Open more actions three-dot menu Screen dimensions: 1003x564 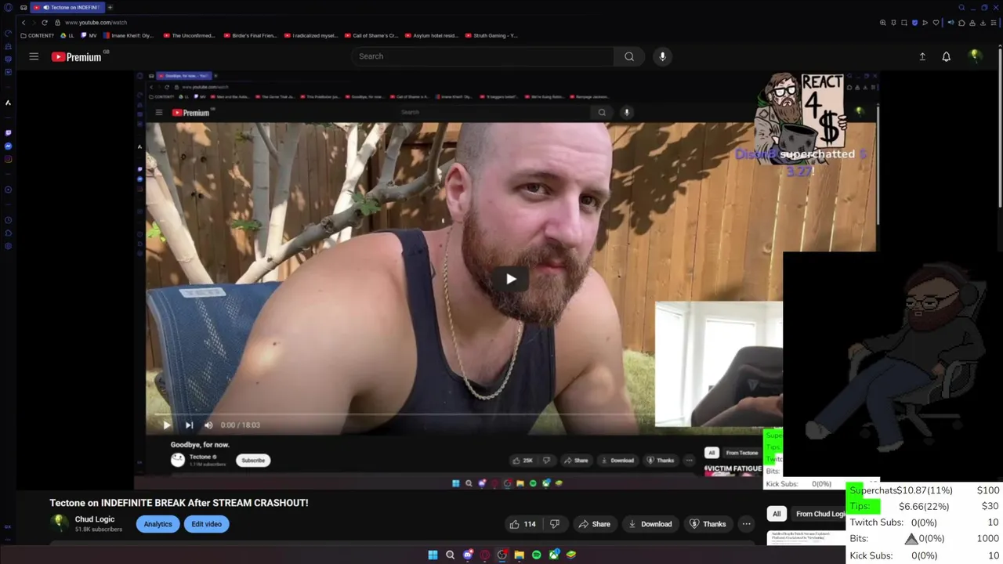(x=747, y=524)
